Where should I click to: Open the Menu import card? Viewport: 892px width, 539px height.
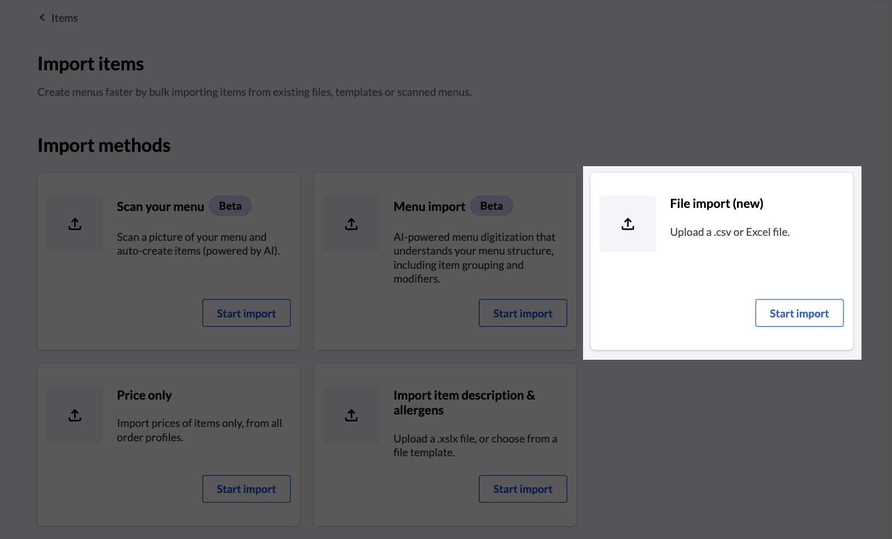coord(445,261)
